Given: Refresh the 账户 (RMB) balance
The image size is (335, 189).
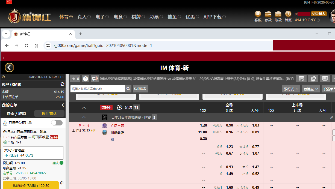Looking at the screenshot, I should coord(62,84).
